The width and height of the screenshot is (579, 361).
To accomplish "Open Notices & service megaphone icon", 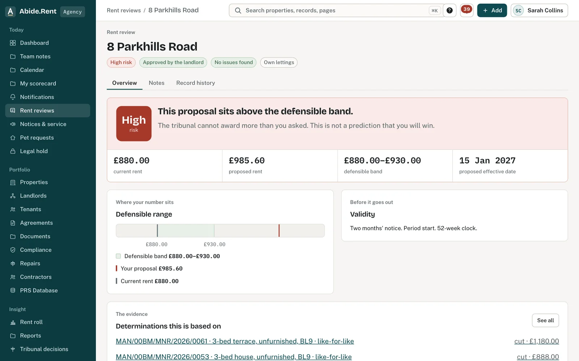I will (13, 124).
